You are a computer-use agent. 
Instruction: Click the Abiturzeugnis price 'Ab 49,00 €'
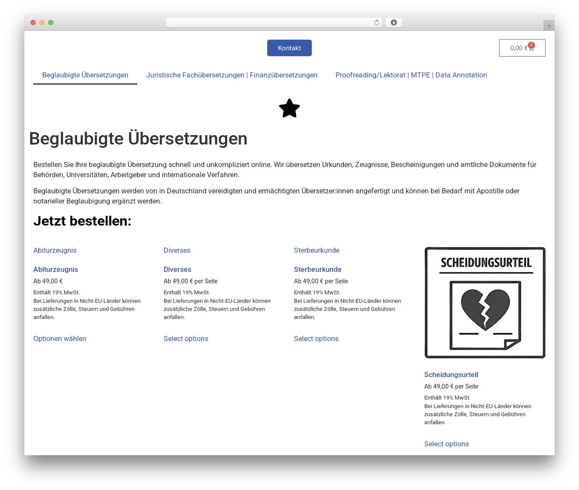(48, 281)
